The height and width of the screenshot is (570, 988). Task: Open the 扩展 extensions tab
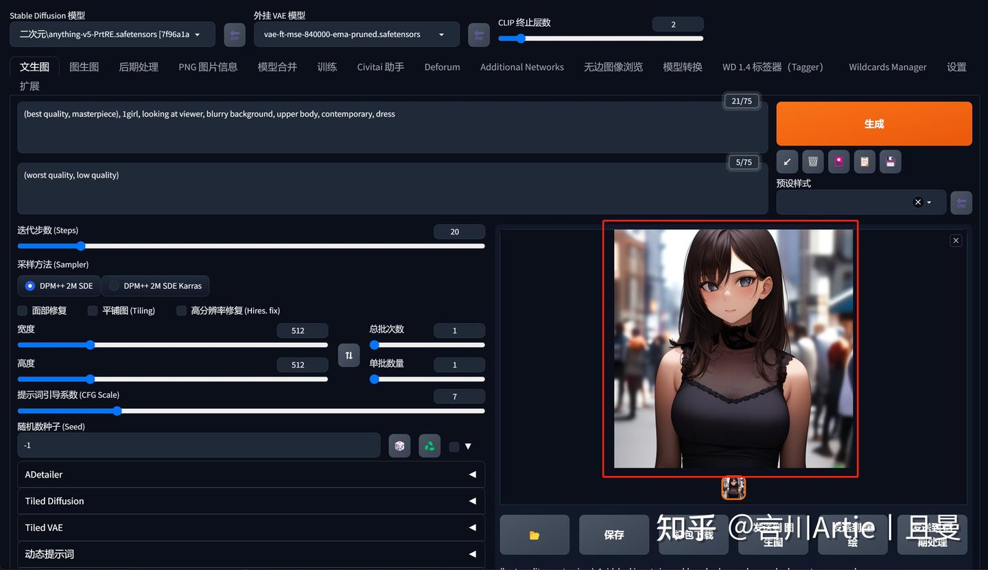tap(30, 86)
